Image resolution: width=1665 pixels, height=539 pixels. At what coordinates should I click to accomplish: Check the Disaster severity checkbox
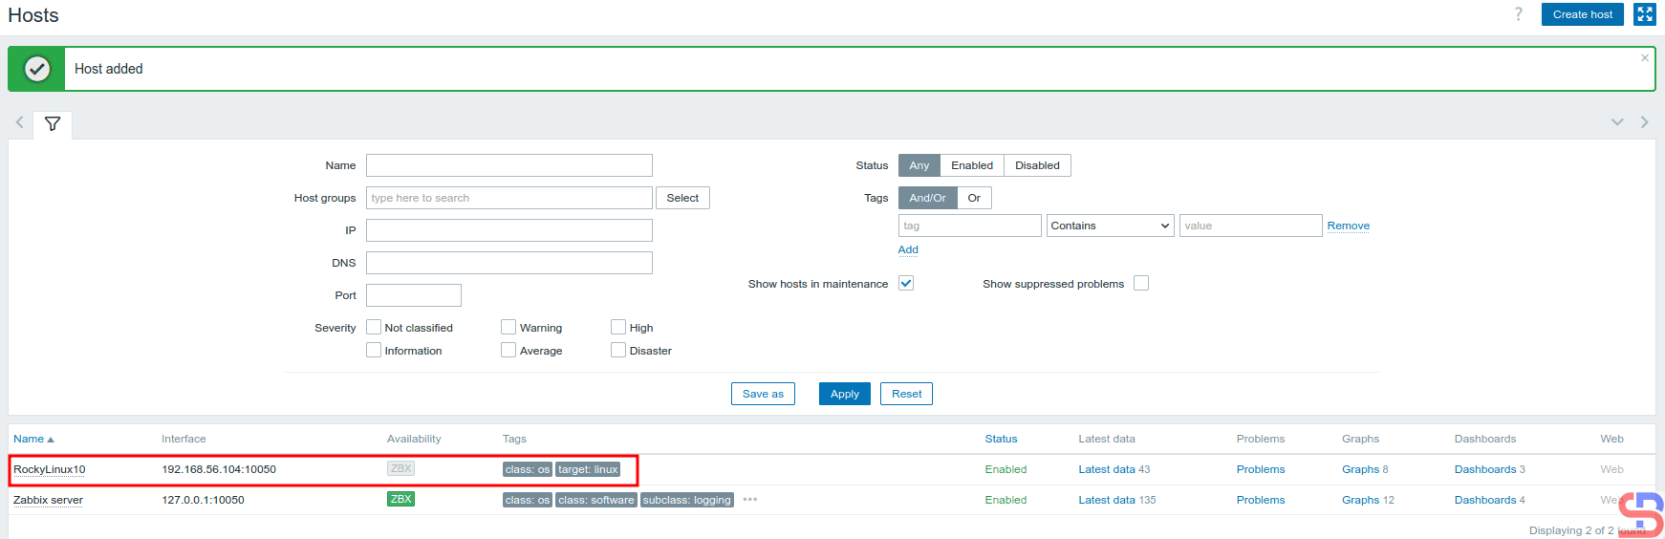618,350
